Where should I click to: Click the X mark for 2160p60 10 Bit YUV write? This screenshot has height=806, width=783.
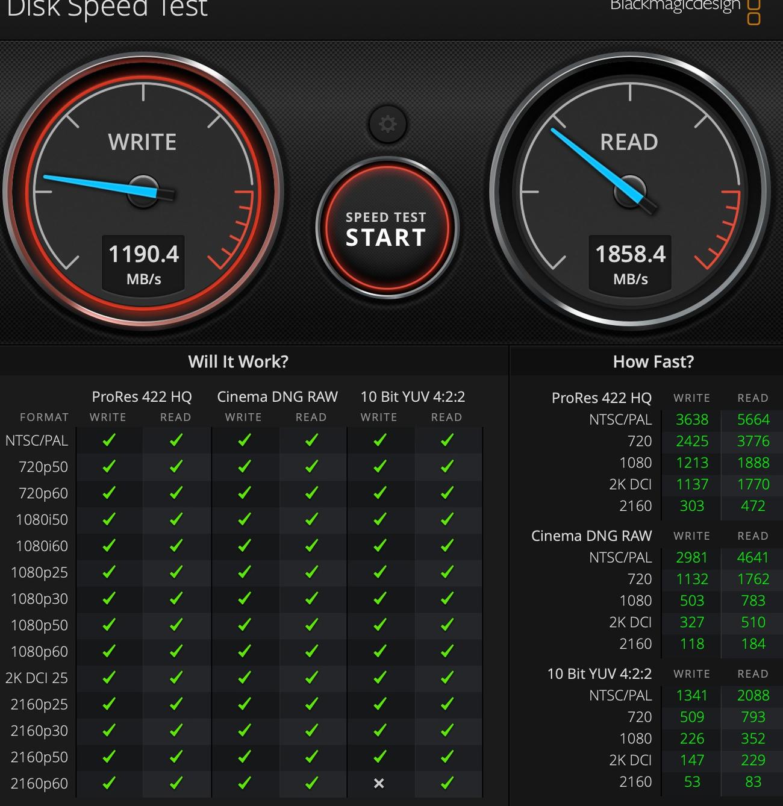pos(379,783)
